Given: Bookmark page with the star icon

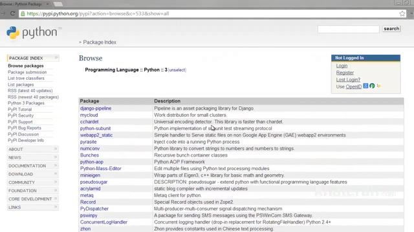Looking at the screenshot, I should click(402, 14).
